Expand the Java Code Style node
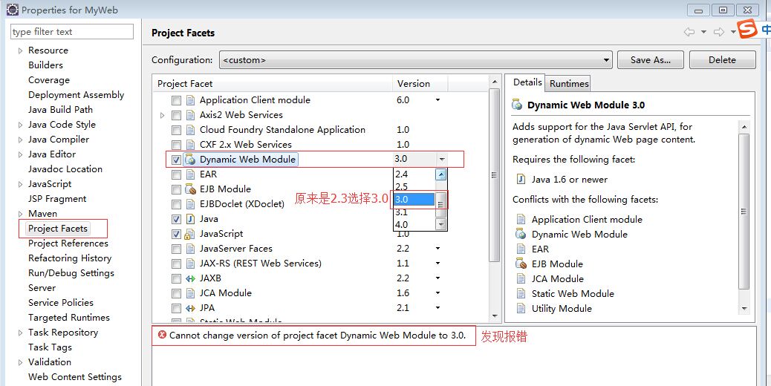The image size is (771, 386). [x=20, y=125]
